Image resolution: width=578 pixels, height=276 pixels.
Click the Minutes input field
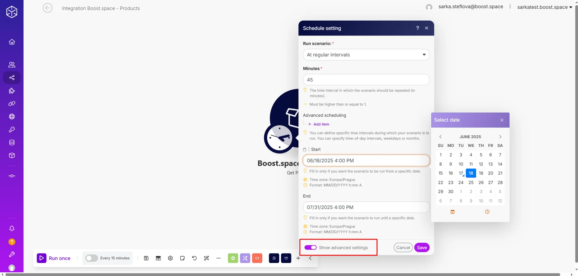(x=366, y=80)
